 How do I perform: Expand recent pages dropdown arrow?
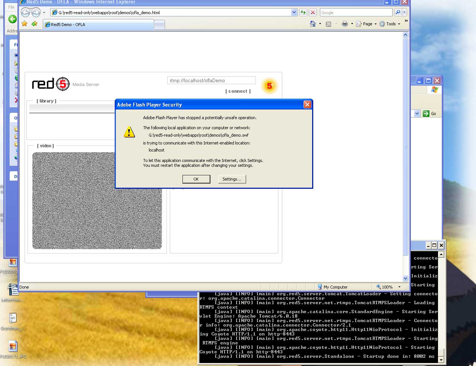click(x=44, y=13)
